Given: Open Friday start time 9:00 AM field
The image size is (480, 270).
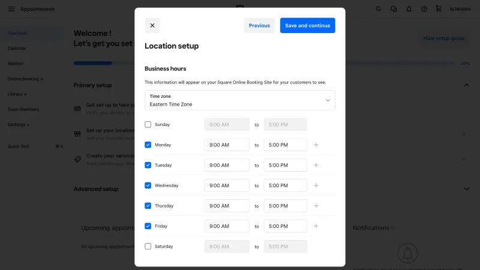Looking at the screenshot, I should pyautogui.click(x=227, y=226).
